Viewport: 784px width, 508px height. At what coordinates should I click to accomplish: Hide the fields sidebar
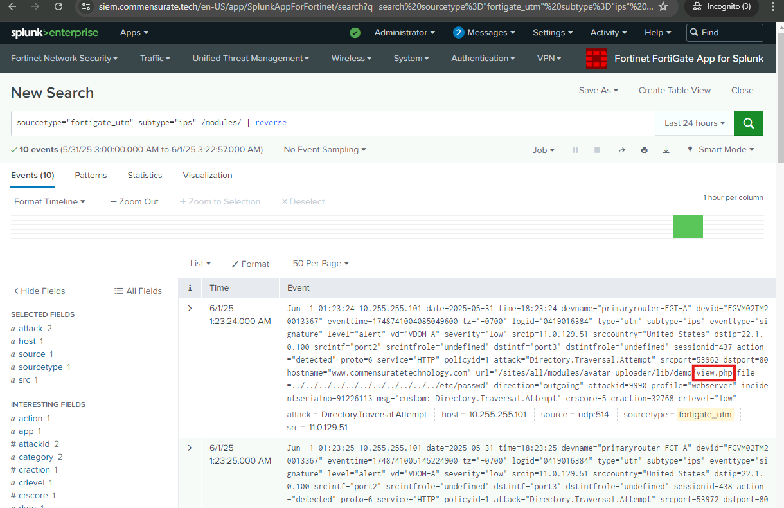pyautogui.click(x=39, y=291)
